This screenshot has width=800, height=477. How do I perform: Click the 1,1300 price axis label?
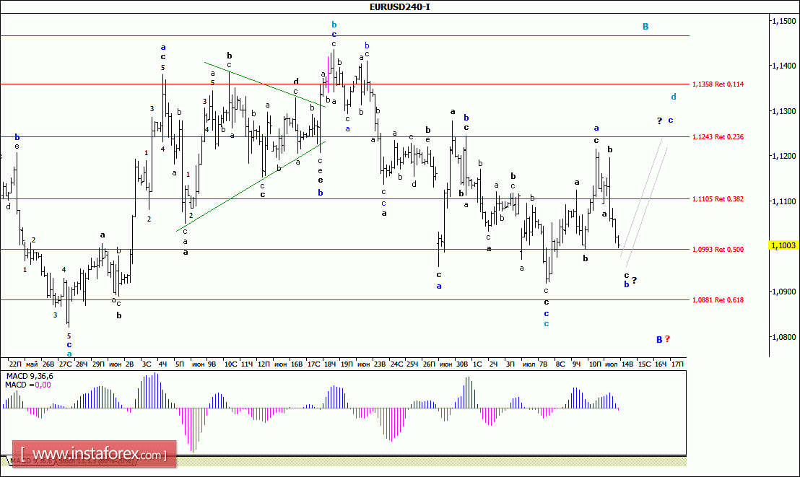click(783, 111)
